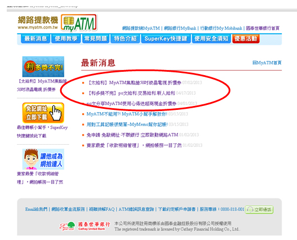This screenshot has height=240, width=297.
Task: Open news MyATM不能用?! MyATM小幫手解救你
Action: 127,114
